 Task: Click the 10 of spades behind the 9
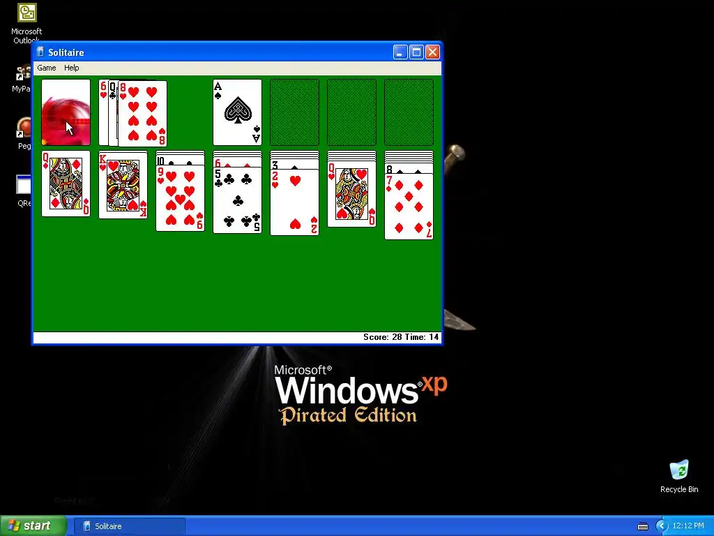(181, 161)
